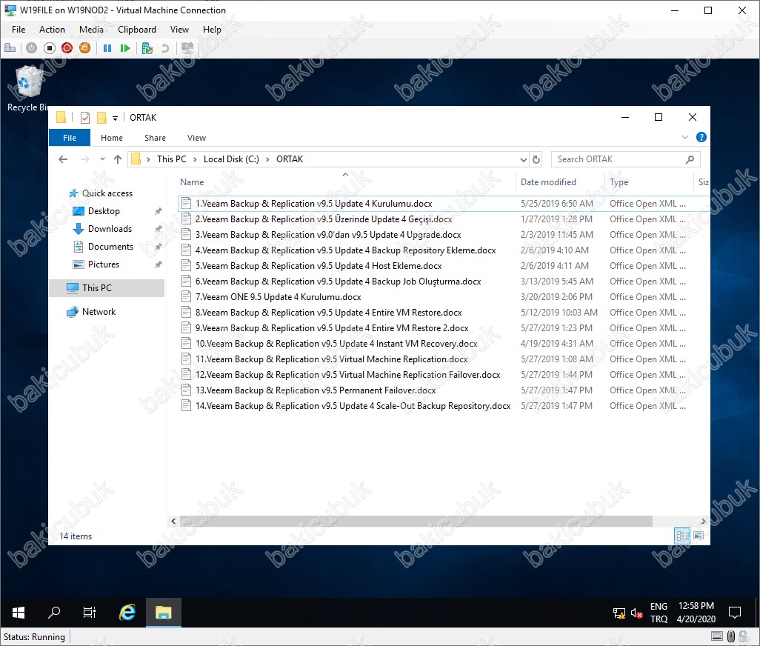
Task: Refresh the ORTAK folder view
Action: pos(536,159)
